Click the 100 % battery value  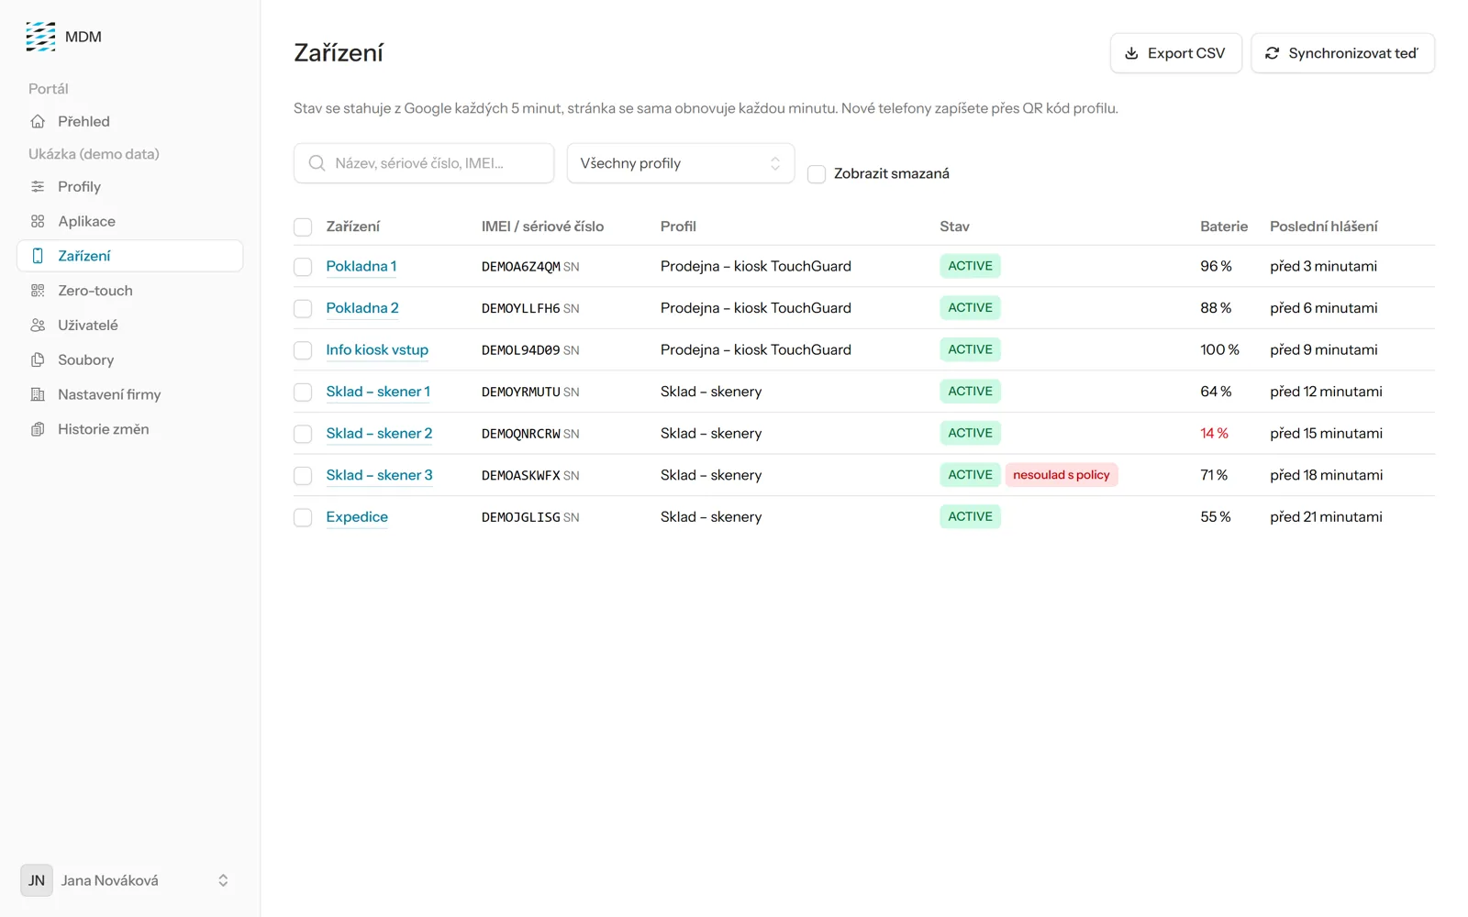(x=1219, y=349)
